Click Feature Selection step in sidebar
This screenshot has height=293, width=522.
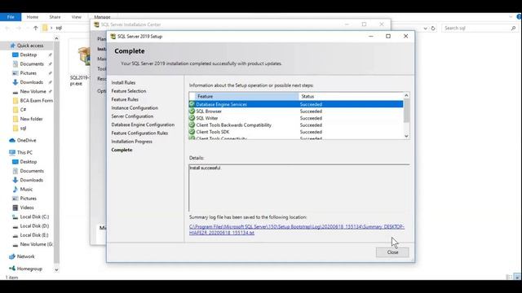click(x=129, y=91)
